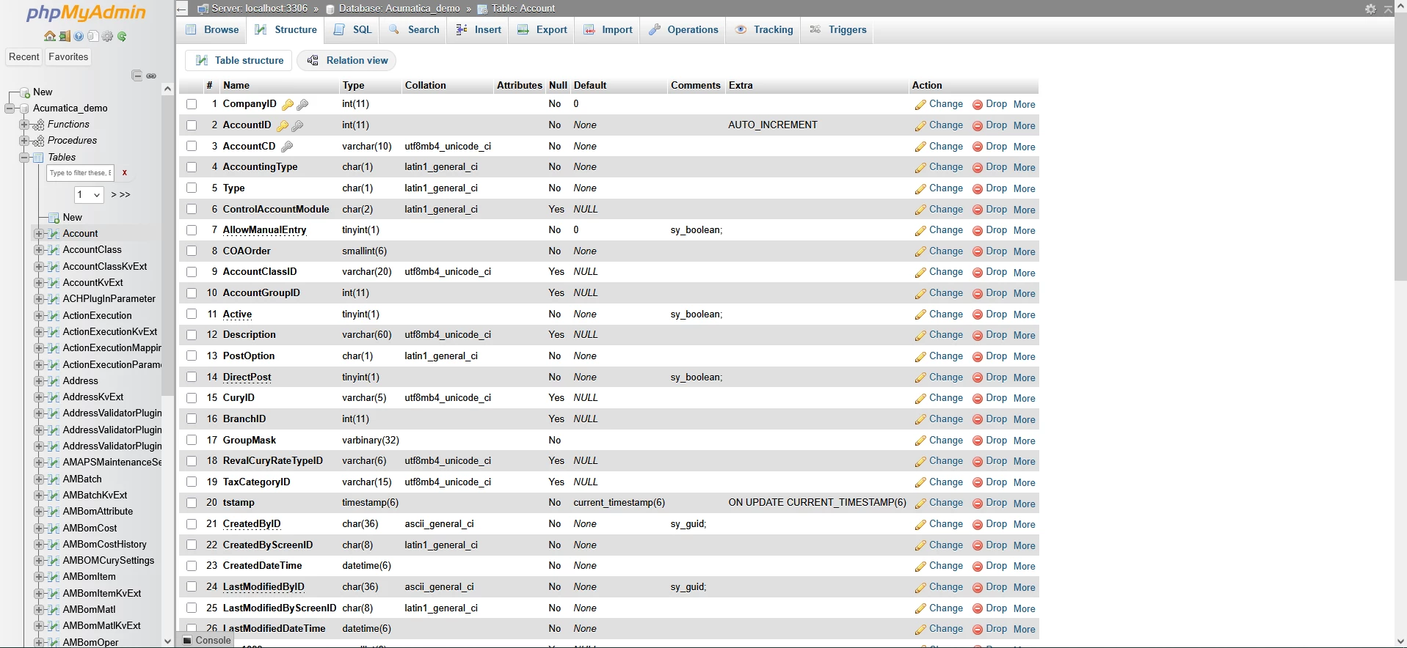
Task: Click the server icon in the breadcrumb
Action: pos(203,9)
